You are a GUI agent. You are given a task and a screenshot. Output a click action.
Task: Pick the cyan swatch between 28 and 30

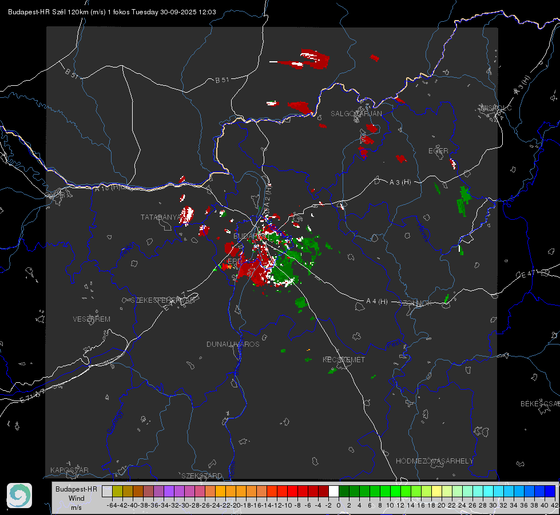click(488, 491)
